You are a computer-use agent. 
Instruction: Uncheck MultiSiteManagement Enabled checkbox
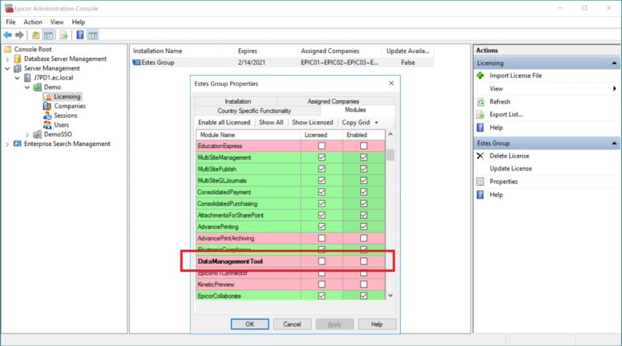[x=363, y=157]
